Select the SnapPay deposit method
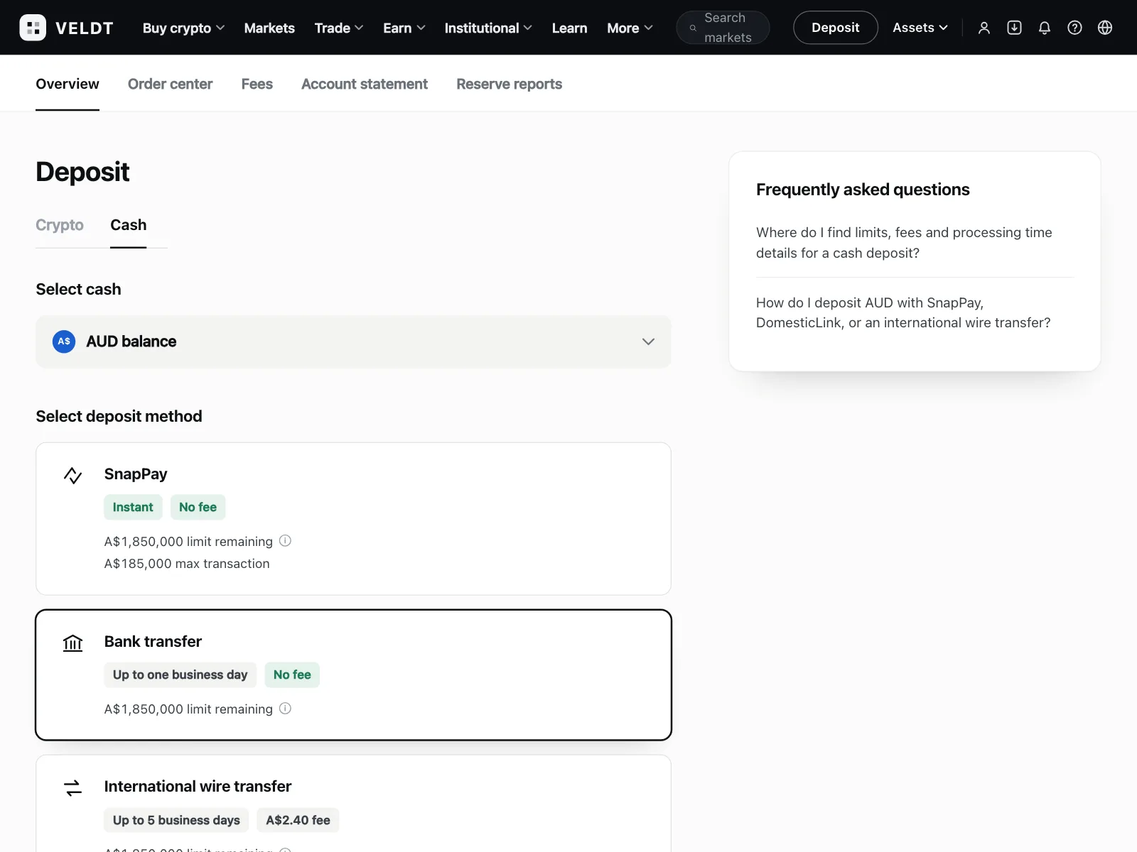This screenshot has height=852, width=1137. (x=353, y=519)
